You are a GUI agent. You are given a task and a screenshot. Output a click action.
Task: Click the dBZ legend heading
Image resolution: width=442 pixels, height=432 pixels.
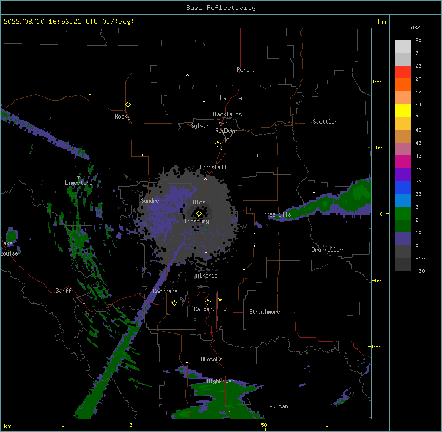coord(415,27)
